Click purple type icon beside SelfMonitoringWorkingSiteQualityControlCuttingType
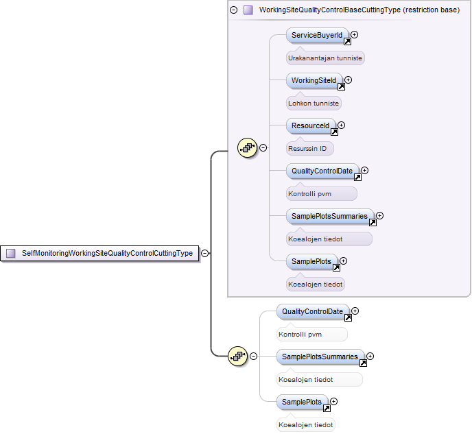The image size is (472, 434). coord(11,253)
